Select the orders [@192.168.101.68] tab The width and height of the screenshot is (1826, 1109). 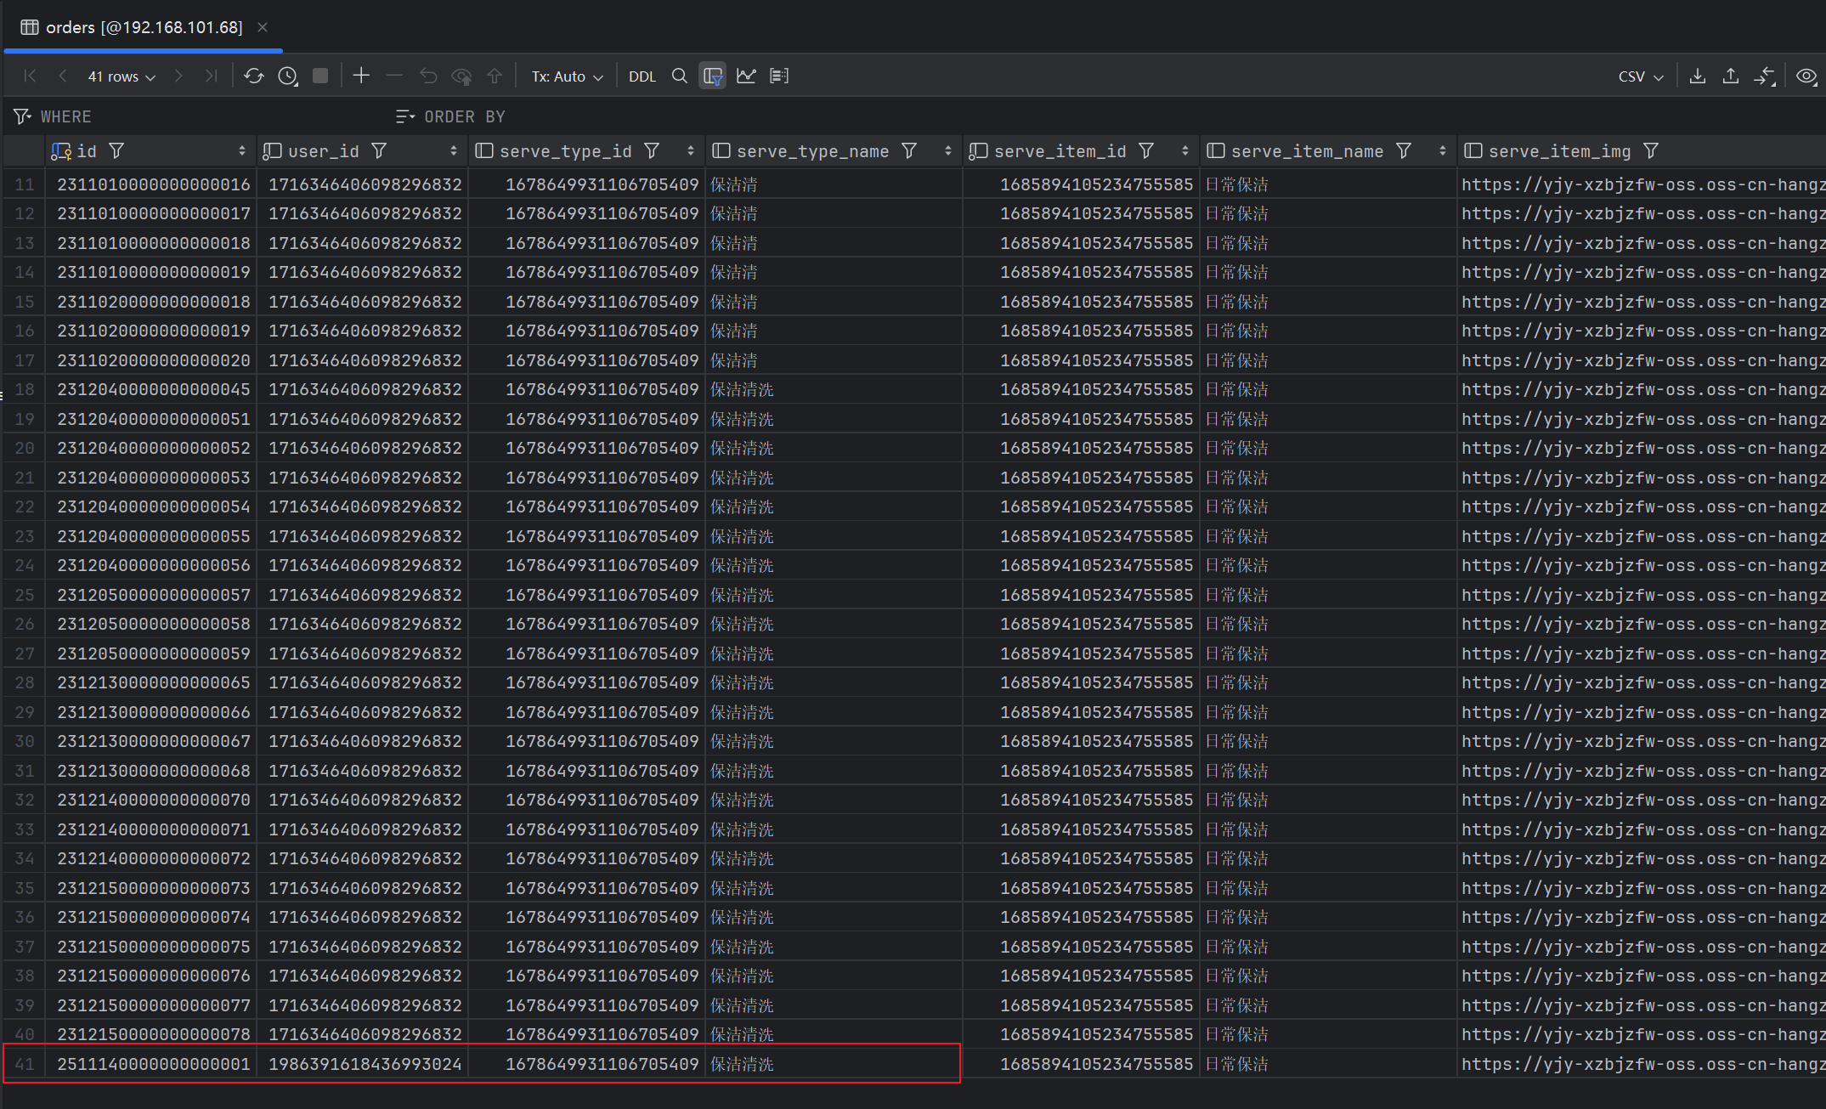(144, 27)
